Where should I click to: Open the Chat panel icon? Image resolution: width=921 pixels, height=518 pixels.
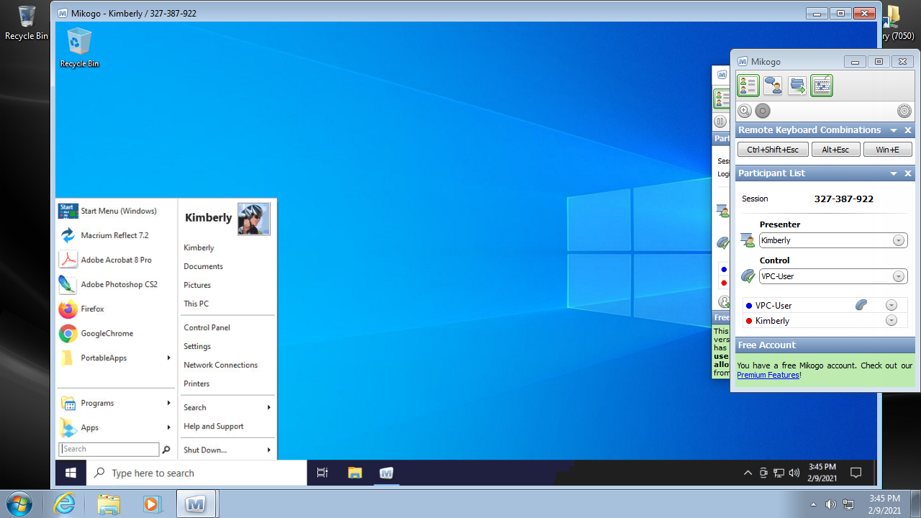773,86
